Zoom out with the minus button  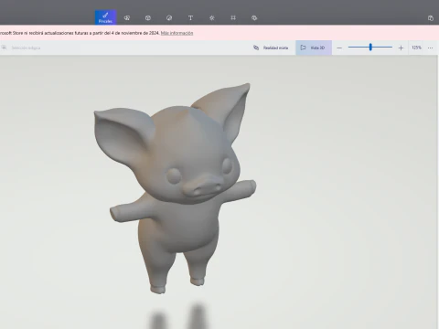pos(339,48)
